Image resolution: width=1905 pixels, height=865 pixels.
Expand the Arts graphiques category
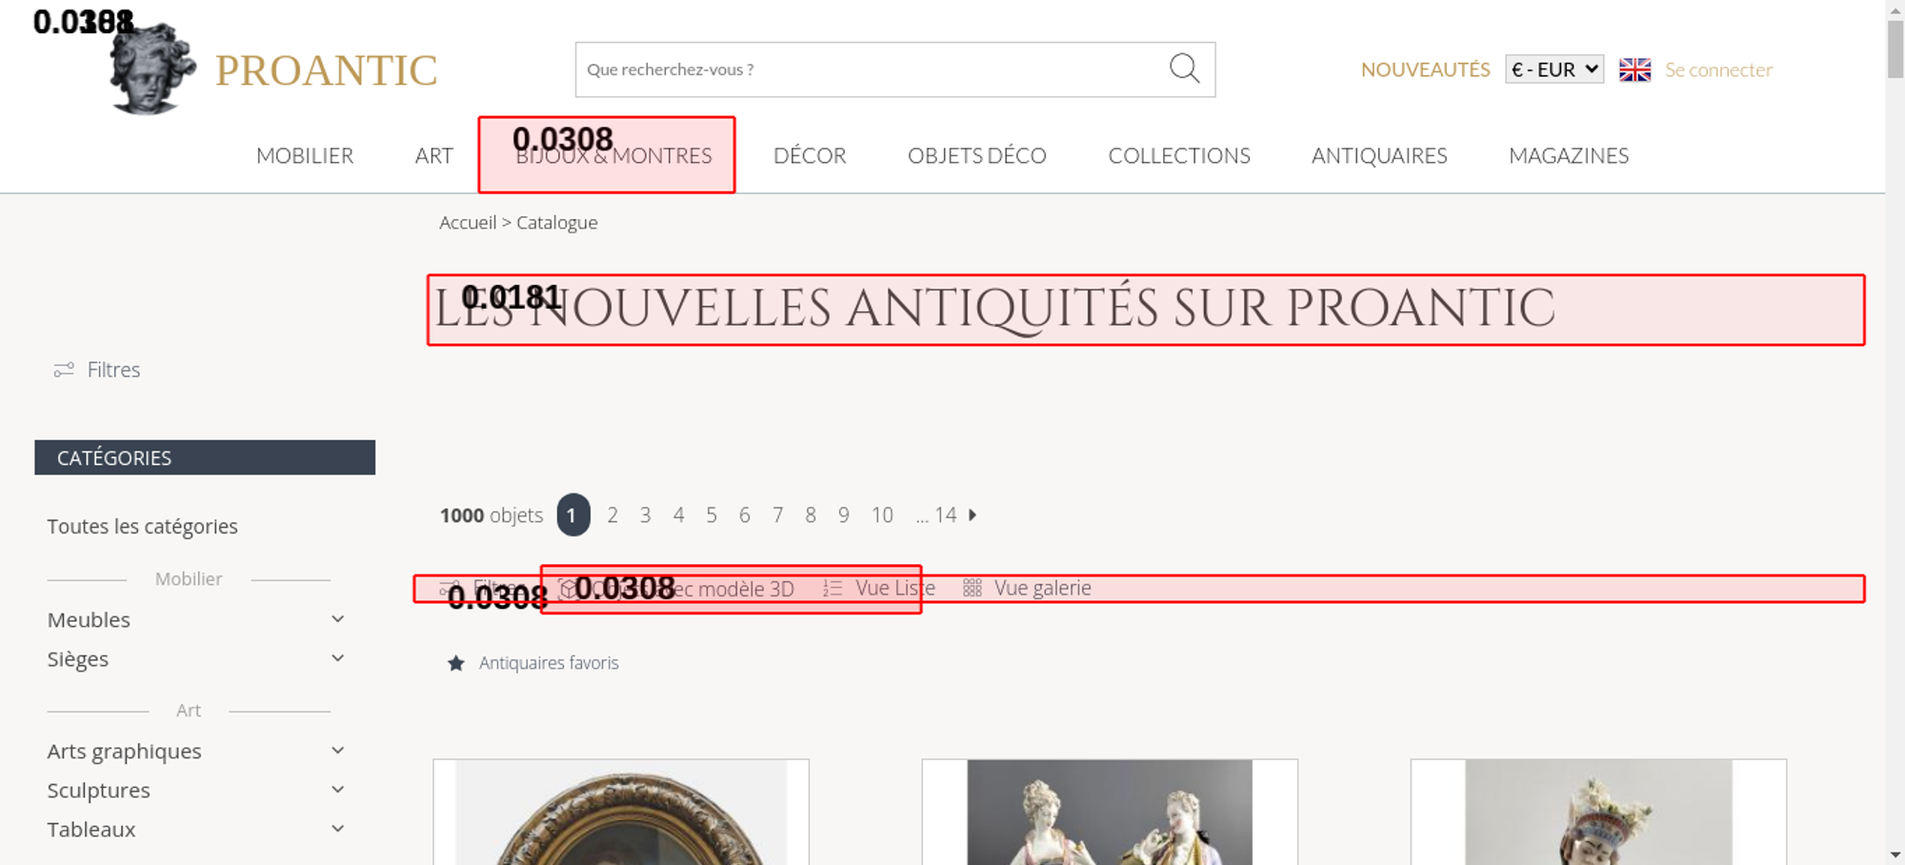(x=337, y=751)
